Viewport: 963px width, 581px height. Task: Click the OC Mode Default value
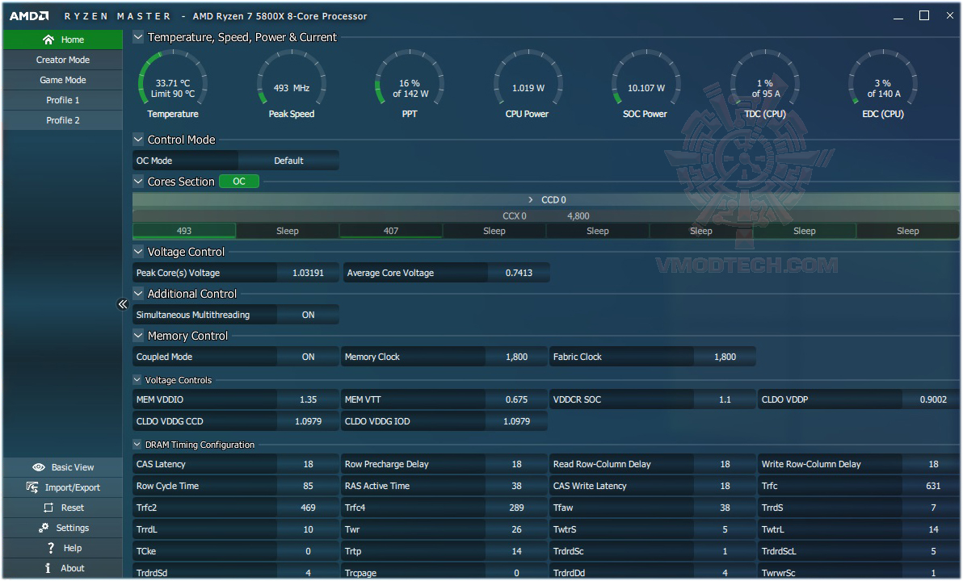[x=288, y=161]
